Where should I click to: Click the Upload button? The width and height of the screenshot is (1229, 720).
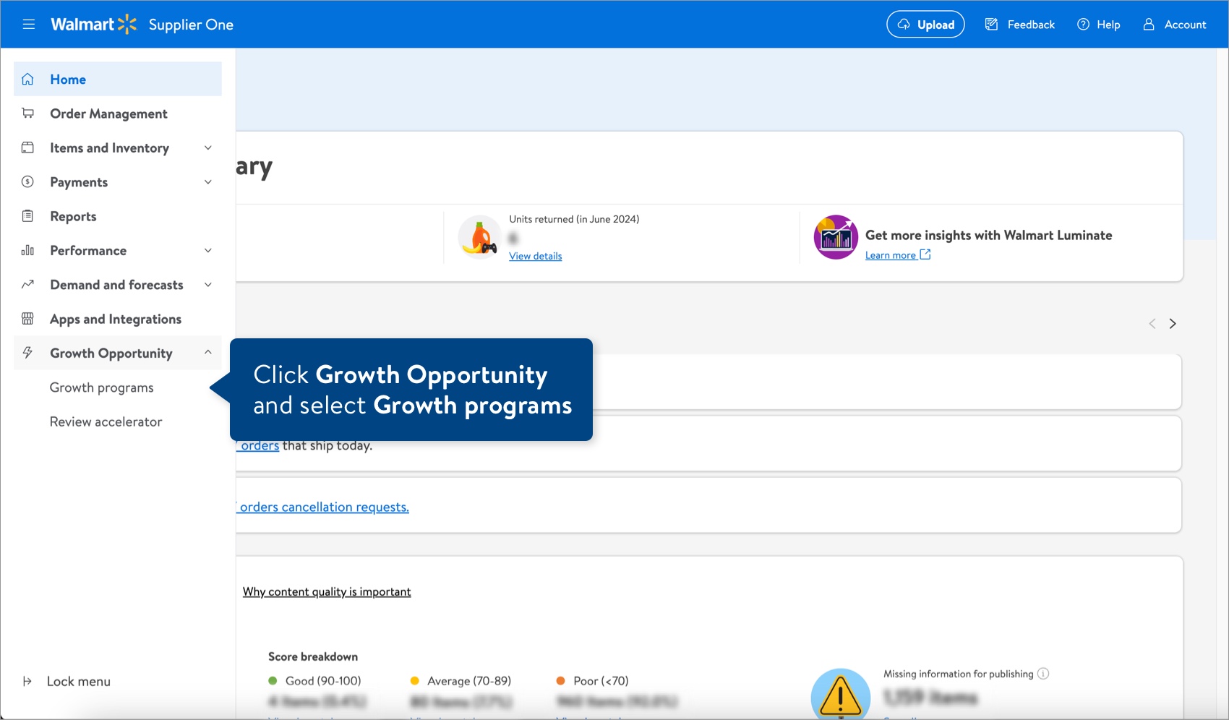point(925,24)
